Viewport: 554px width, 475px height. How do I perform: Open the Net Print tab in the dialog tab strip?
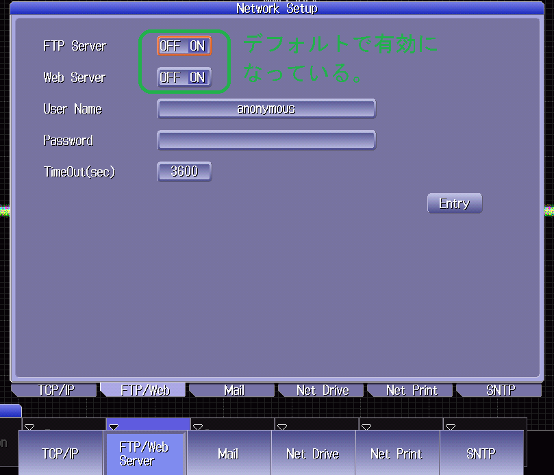412,390
